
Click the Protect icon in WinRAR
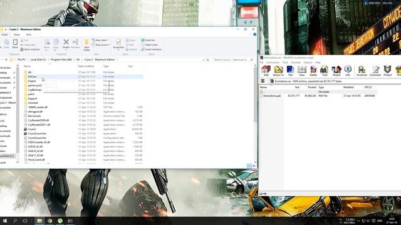(387, 71)
